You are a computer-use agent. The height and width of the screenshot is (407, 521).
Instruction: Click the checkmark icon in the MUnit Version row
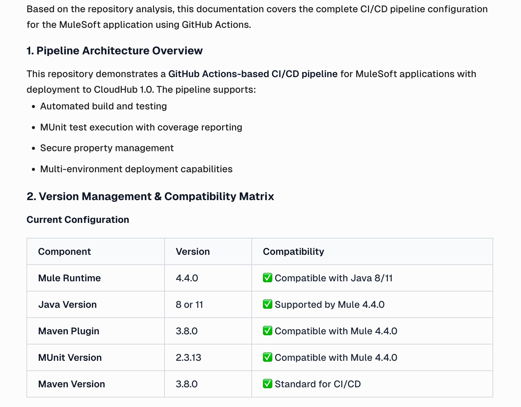click(x=268, y=357)
